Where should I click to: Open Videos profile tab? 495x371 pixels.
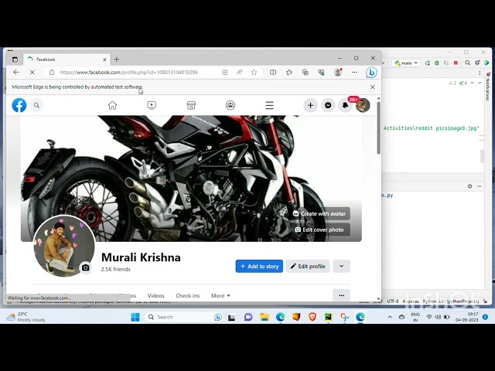[155, 295]
